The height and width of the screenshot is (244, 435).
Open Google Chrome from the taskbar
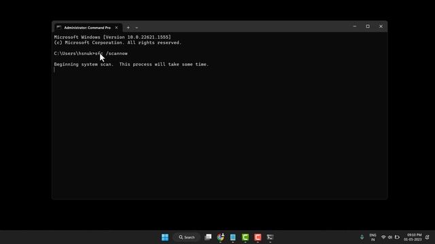(x=220, y=237)
